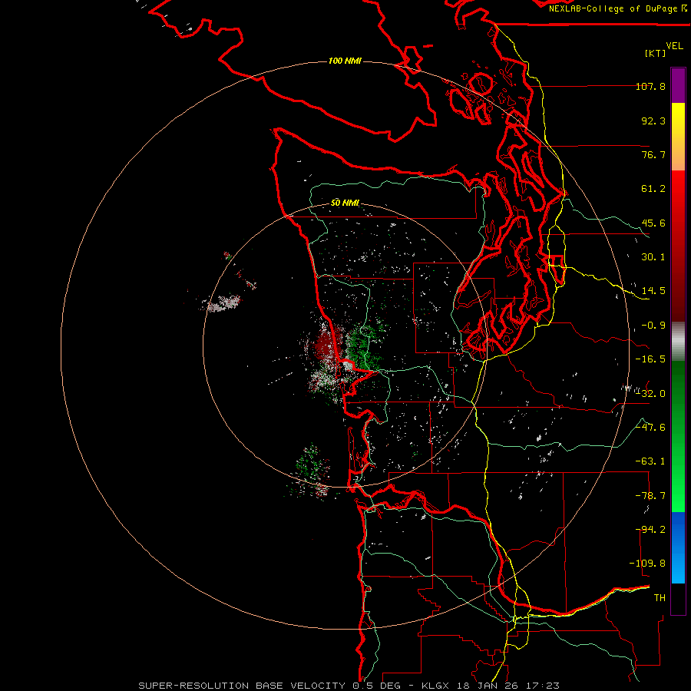This screenshot has width=691, height=691.
Task: Pick the blue segment of velocity color bar
Action: click(678, 547)
